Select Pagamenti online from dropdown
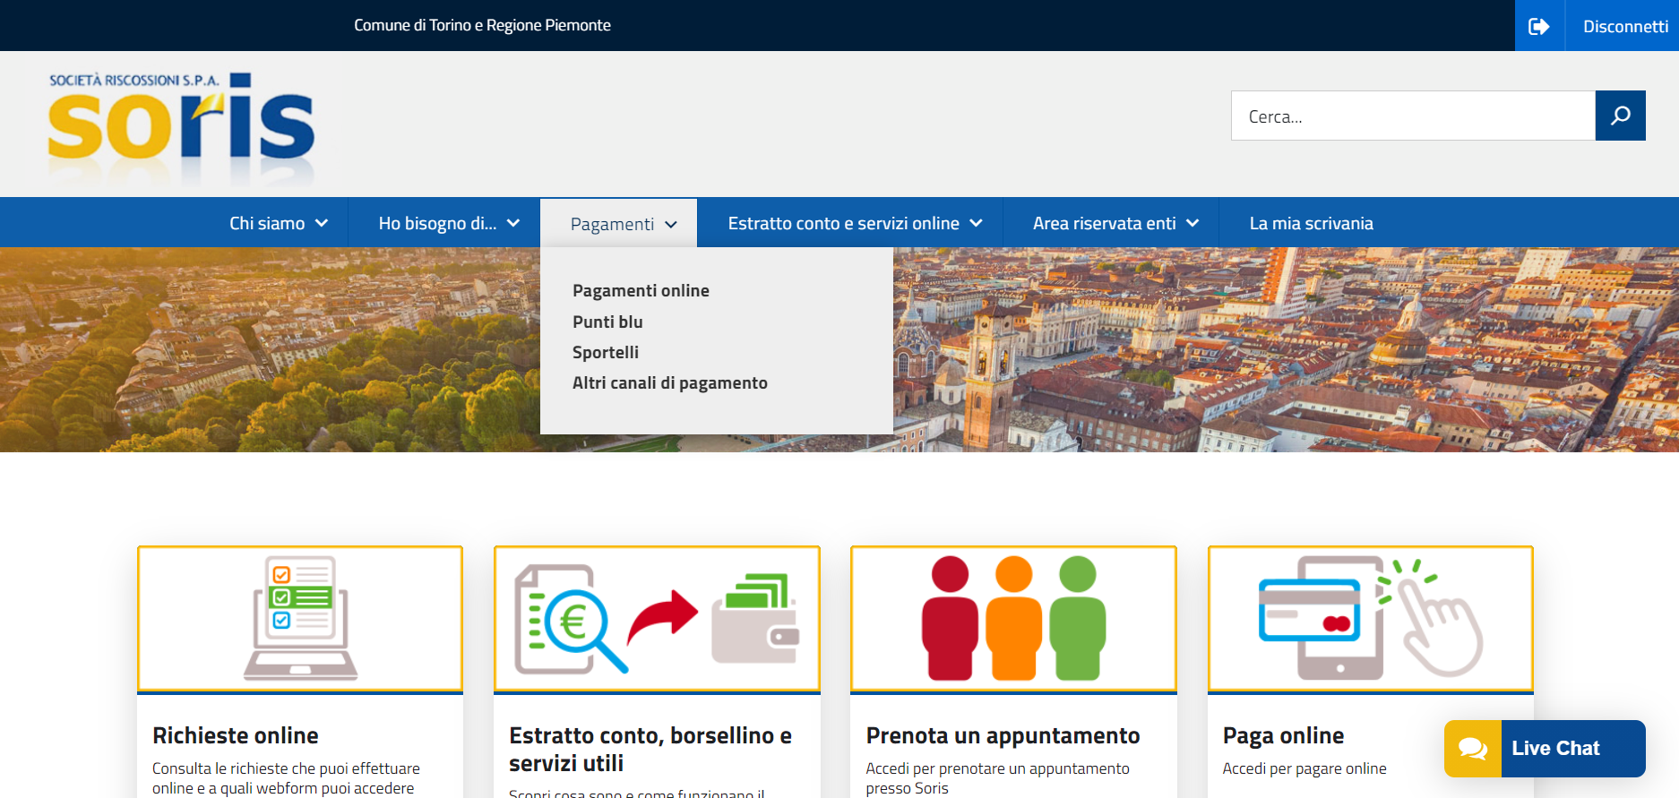This screenshot has height=798, width=1679. 641,290
